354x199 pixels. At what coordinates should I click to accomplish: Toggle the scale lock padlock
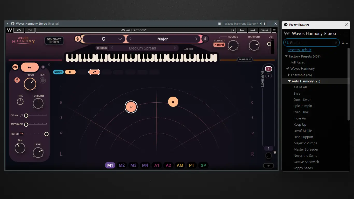pyautogui.click(x=205, y=39)
